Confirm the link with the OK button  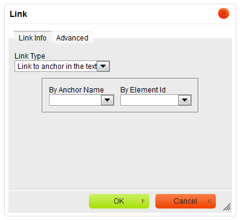119,201
